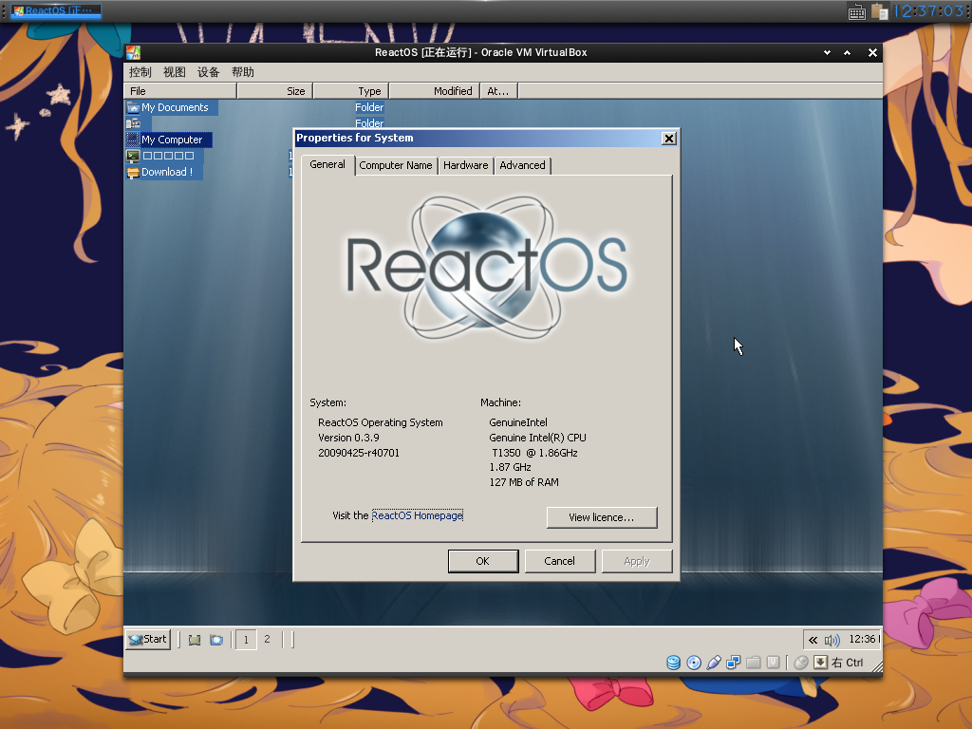Click the mouse integration icon in VirtualBox status bar
972x729 pixels.
(x=803, y=662)
